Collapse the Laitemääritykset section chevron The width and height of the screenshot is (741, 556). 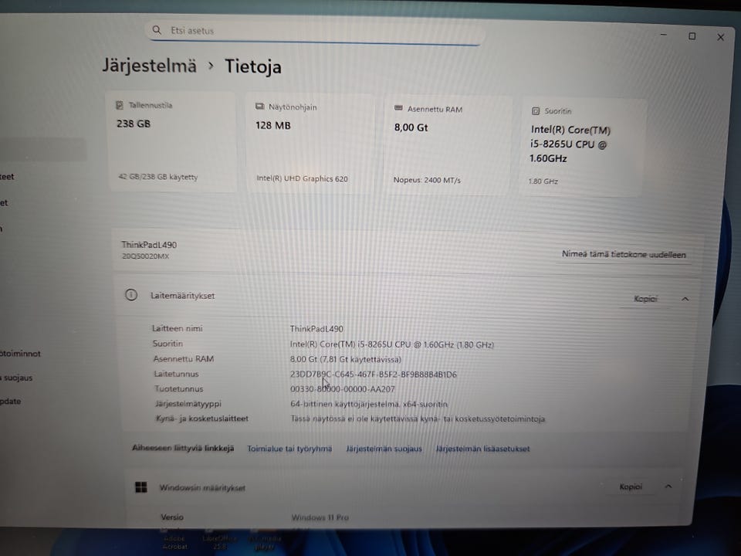pyautogui.click(x=685, y=299)
